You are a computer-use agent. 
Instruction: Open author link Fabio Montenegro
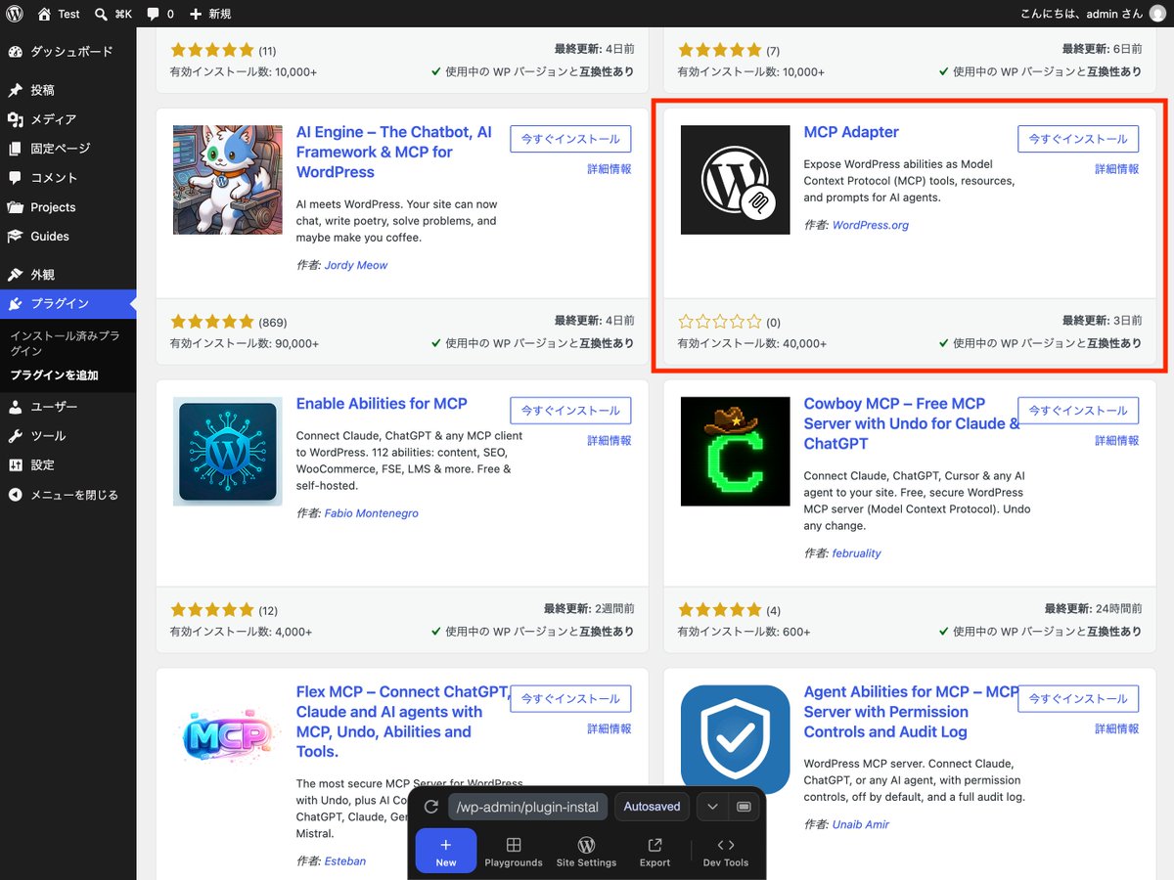pos(372,513)
